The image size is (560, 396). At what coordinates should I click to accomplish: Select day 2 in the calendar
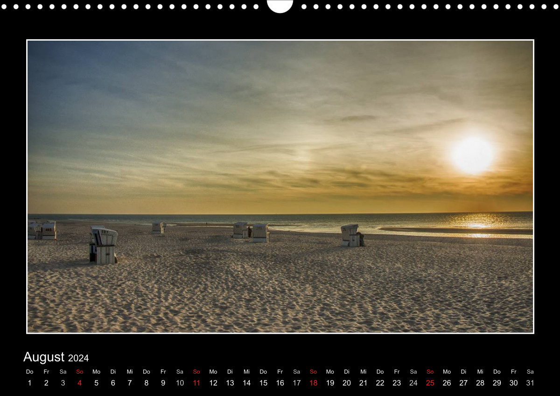click(46, 383)
